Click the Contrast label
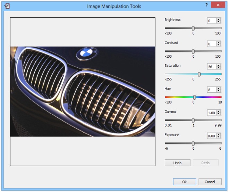 coord(171,43)
